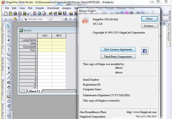Click the Facebook icon in About dialog
The image size is (172, 119).
tap(145, 51)
